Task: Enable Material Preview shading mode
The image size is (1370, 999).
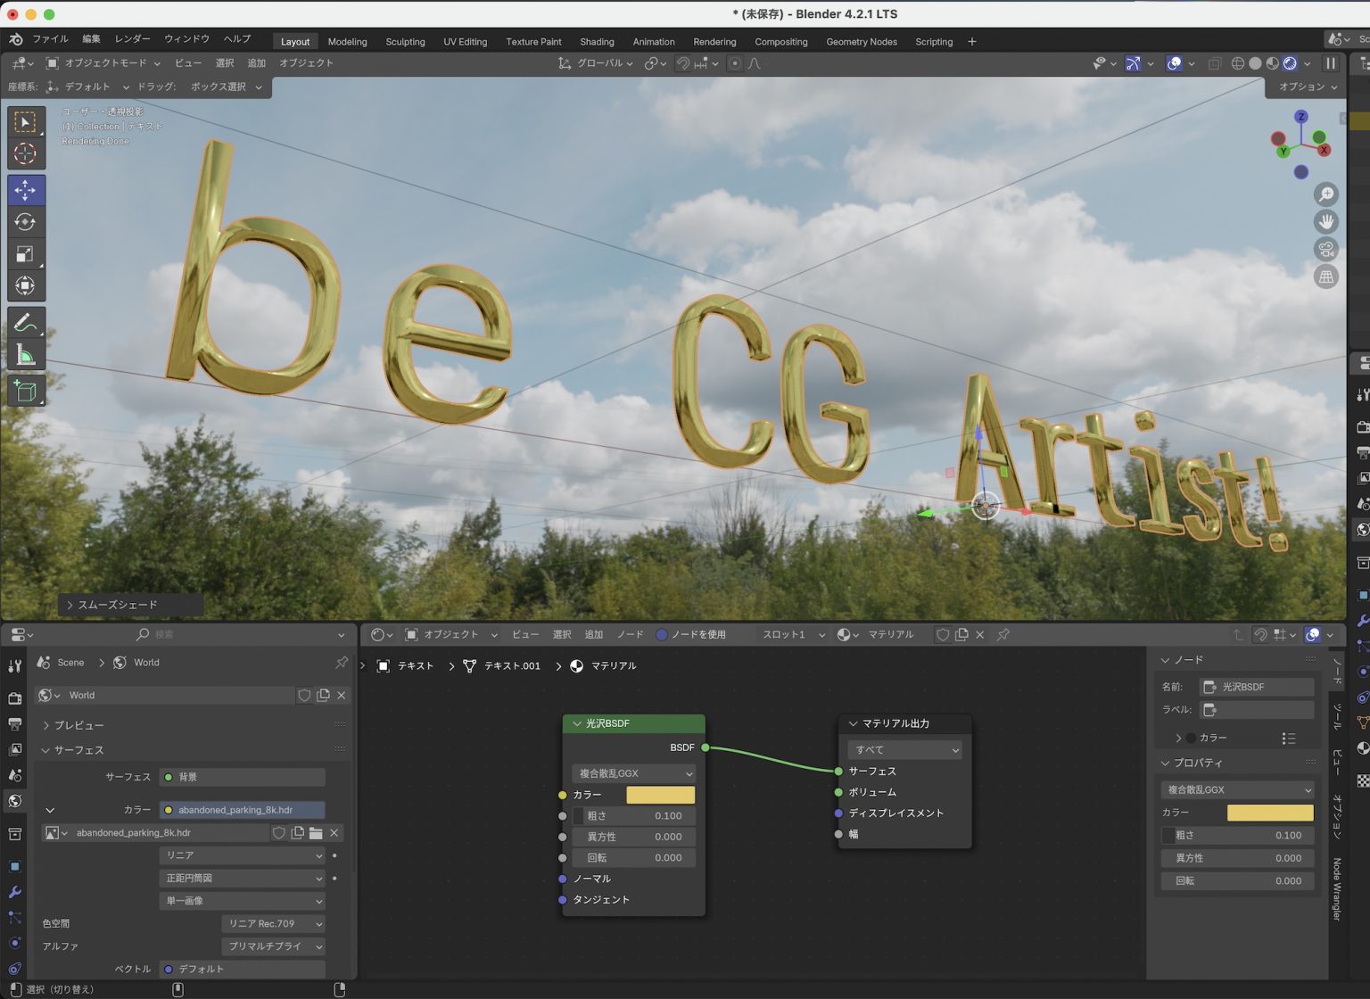Action: tap(1271, 63)
